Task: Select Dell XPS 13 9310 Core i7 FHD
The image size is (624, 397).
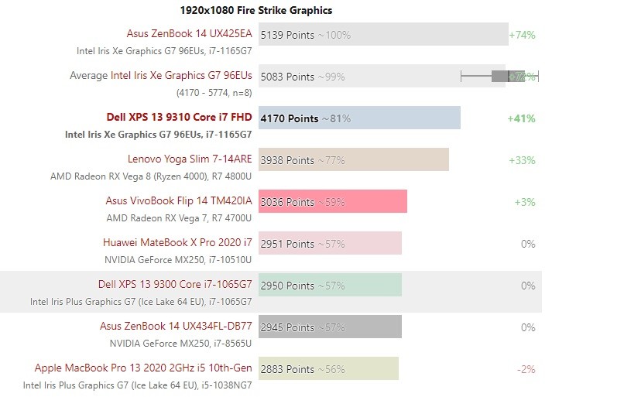Action: (x=179, y=118)
